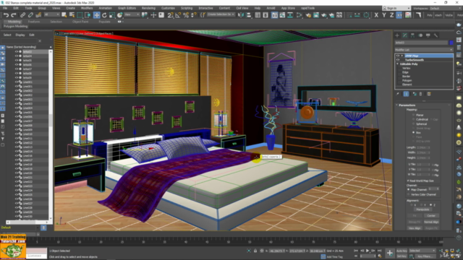
Task: Click the Pin Stack icon
Action: pos(398,94)
